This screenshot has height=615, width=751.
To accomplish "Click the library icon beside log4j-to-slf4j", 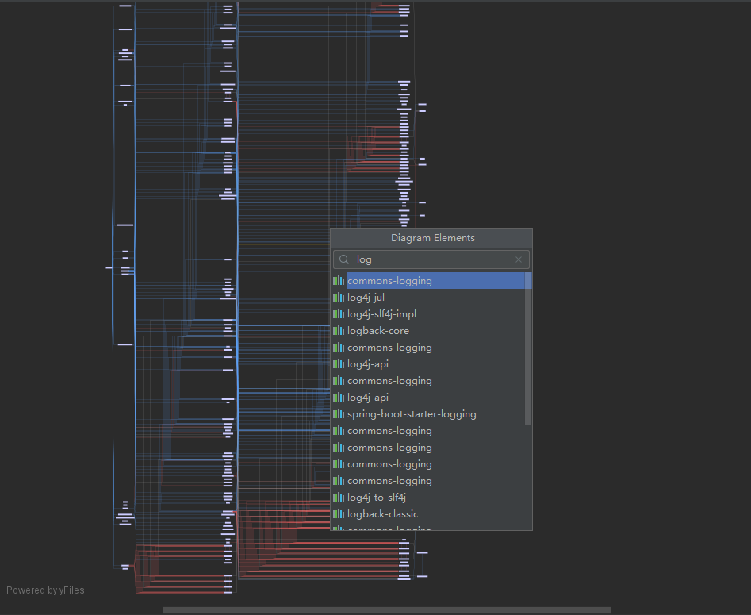I will tap(339, 498).
